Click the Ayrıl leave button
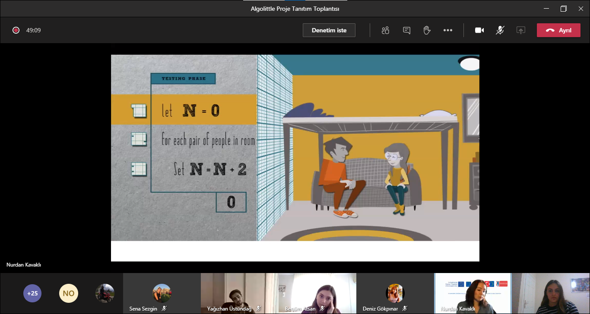 (x=558, y=30)
